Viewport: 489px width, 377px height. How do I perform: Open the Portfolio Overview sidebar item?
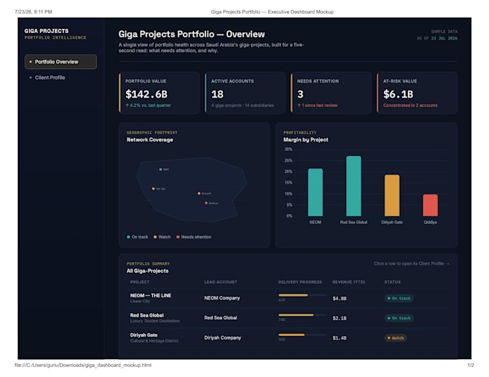tap(61, 62)
